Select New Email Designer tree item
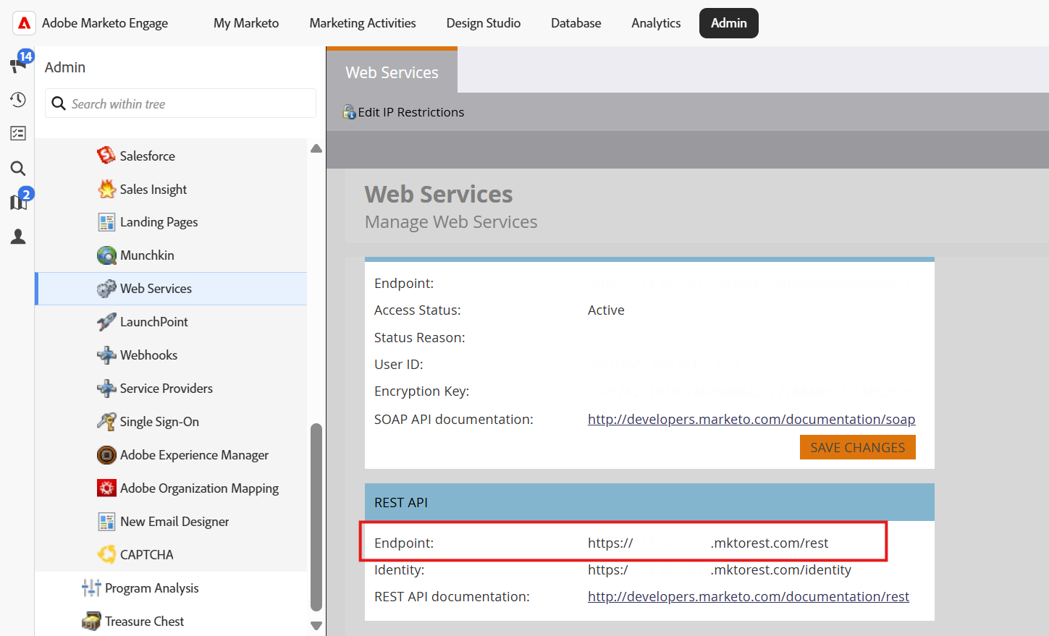The image size is (1049, 636). (174, 522)
